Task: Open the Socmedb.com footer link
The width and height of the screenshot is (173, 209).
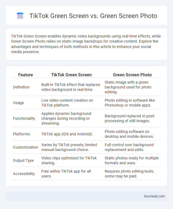Action: pyautogui.click(x=154, y=196)
